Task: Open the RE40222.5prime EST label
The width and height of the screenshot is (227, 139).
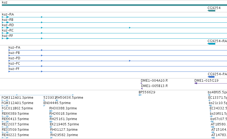Action: click(x=15, y=135)
